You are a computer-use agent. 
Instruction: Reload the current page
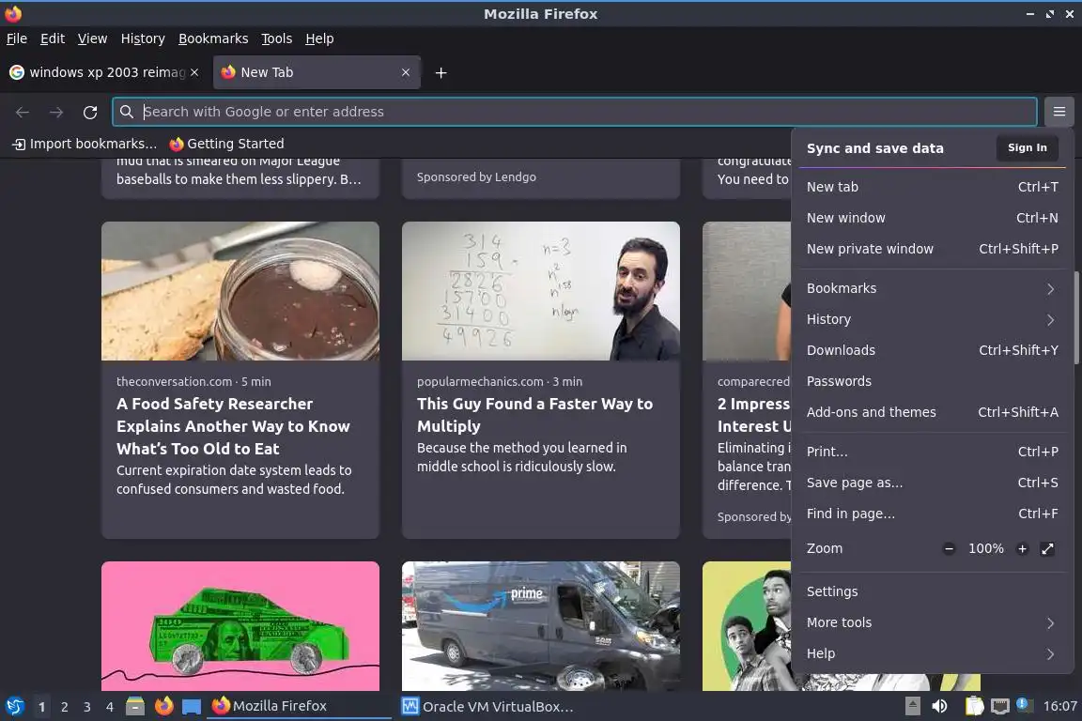[x=90, y=112]
